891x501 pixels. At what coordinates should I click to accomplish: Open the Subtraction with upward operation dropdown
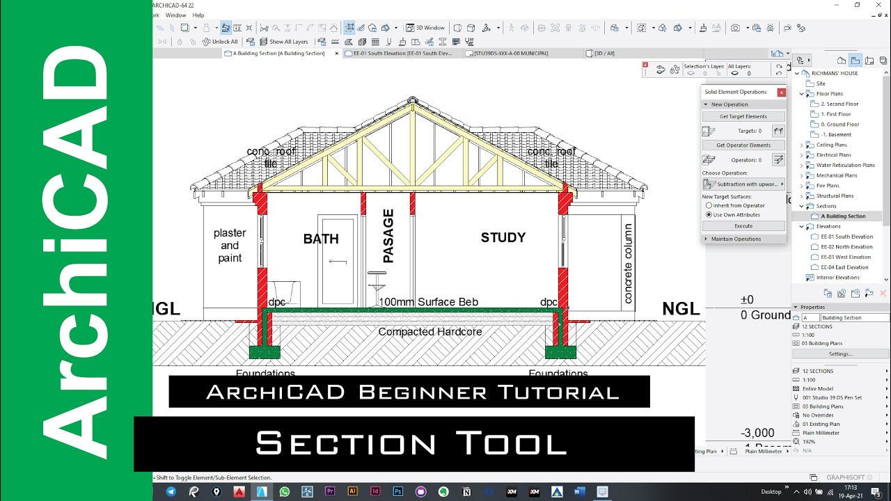(743, 184)
